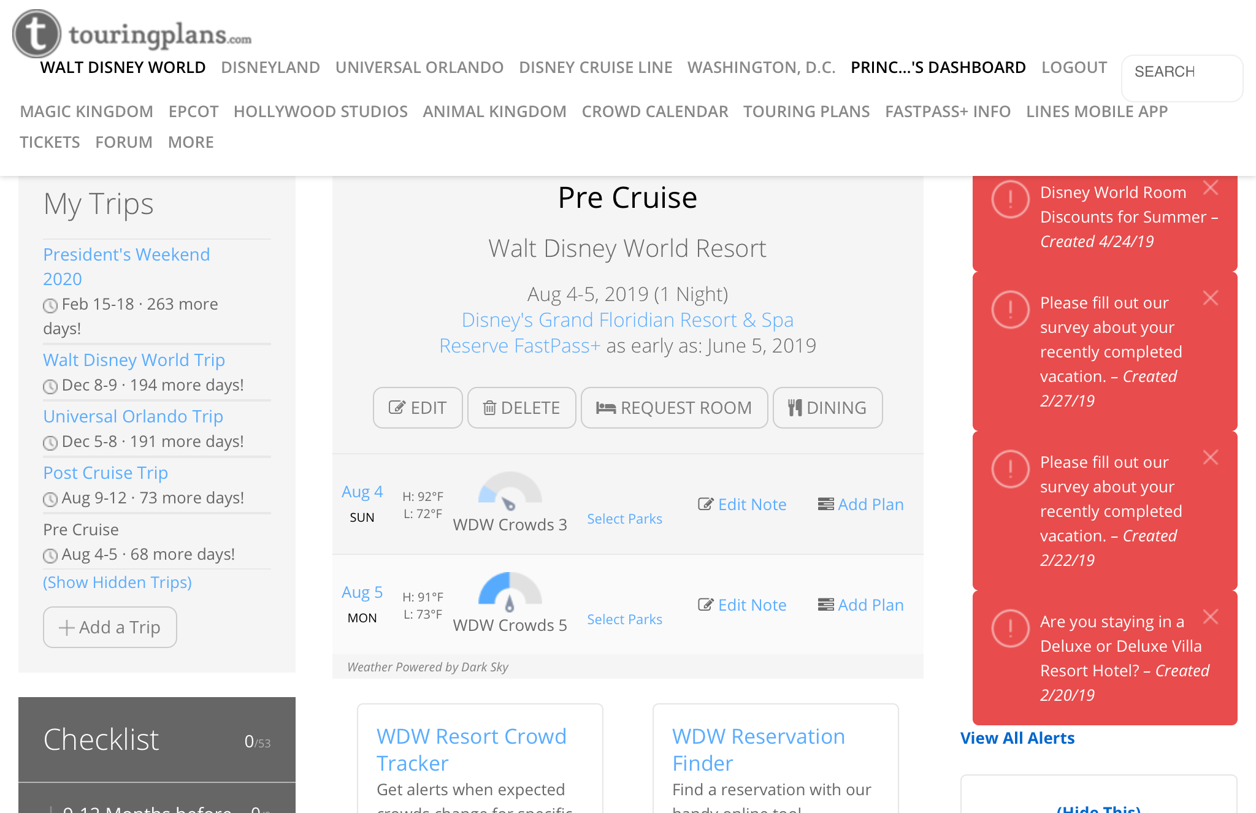Open the Epcot submenu
Viewport: 1256px width, 813px height.
193,112
